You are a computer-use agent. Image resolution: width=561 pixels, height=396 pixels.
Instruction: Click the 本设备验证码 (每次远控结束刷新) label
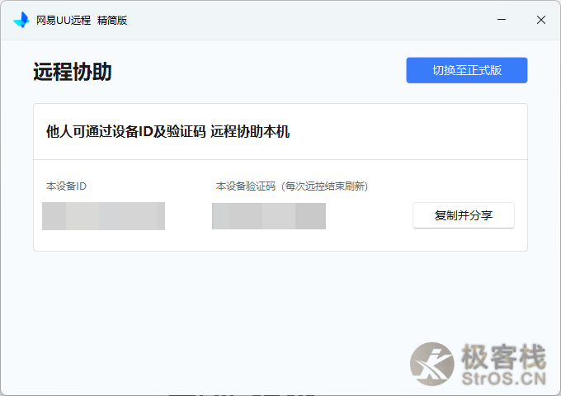pyautogui.click(x=292, y=186)
